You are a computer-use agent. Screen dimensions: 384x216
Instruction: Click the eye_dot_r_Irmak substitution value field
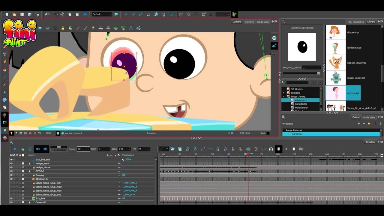[311, 67]
